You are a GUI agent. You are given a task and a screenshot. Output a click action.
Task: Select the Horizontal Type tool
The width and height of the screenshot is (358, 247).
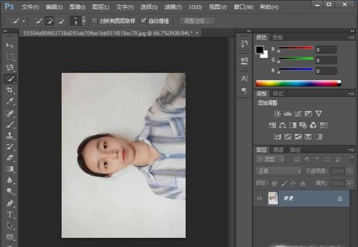(9, 214)
